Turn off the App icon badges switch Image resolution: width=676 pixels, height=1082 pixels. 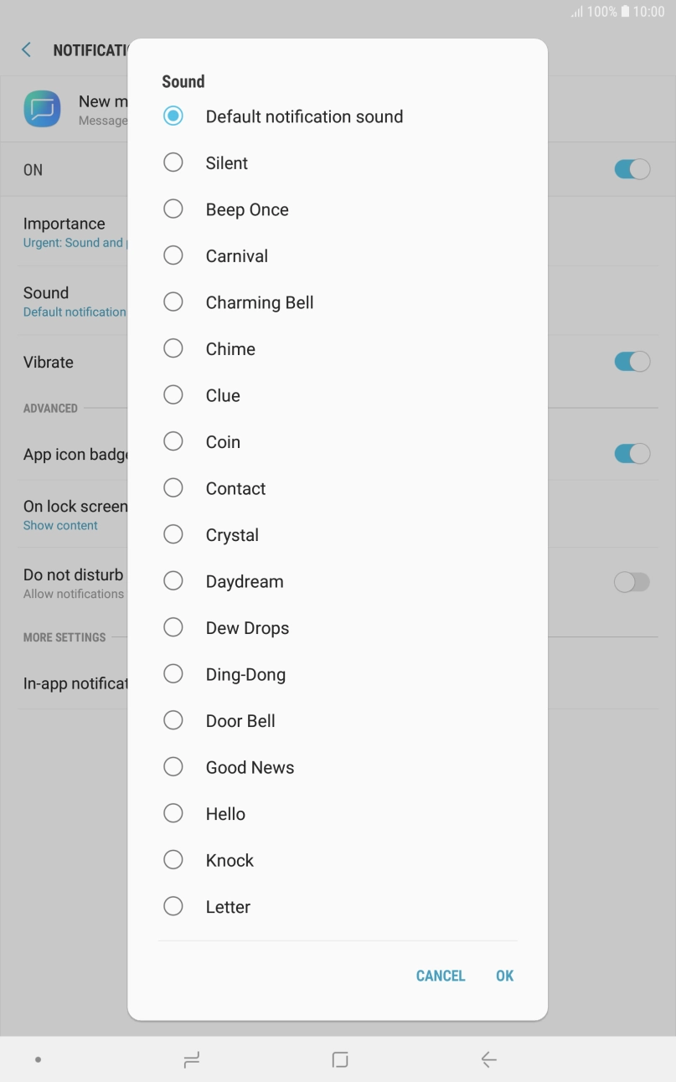(x=632, y=453)
